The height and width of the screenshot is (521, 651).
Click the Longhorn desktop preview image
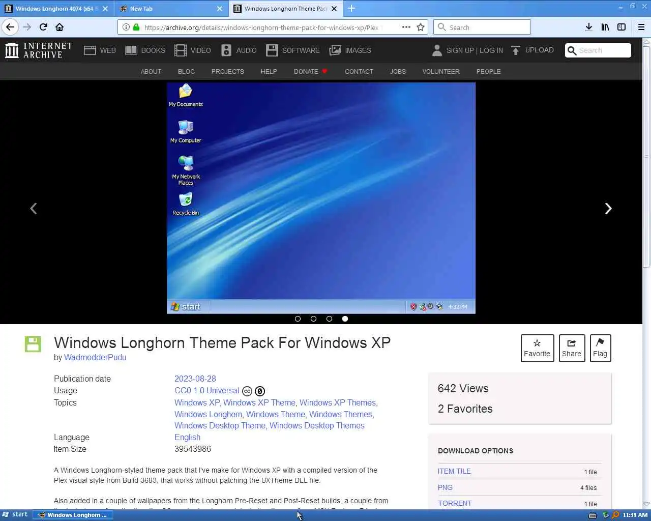(x=321, y=198)
